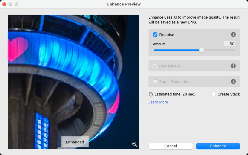Click the zoom out magnifier on preview

tap(135, 144)
